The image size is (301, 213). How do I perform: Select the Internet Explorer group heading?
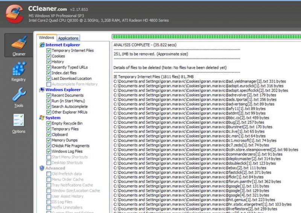tap(62, 45)
